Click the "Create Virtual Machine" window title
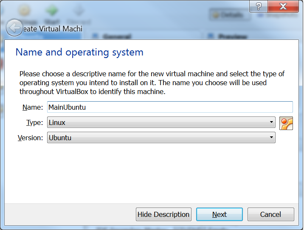This screenshot has width=304, height=230. point(53,29)
